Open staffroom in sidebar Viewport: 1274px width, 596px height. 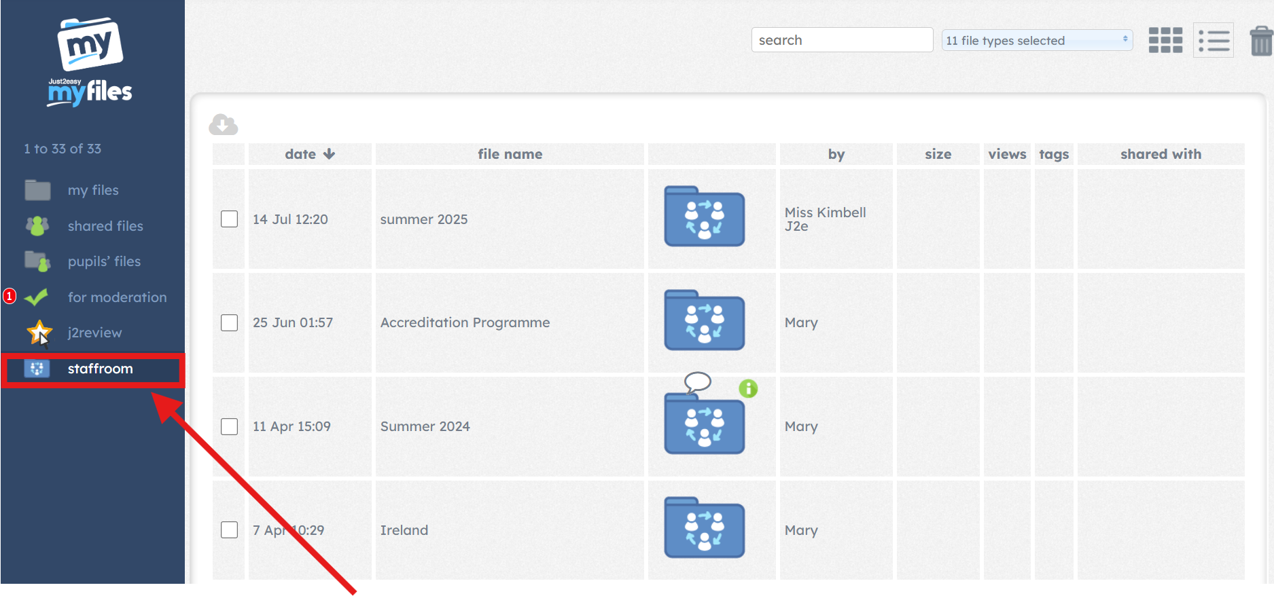pyautogui.click(x=100, y=369)
